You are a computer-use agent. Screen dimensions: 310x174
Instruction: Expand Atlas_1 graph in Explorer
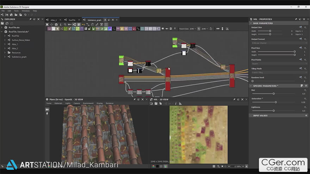[x=5, y=44]
